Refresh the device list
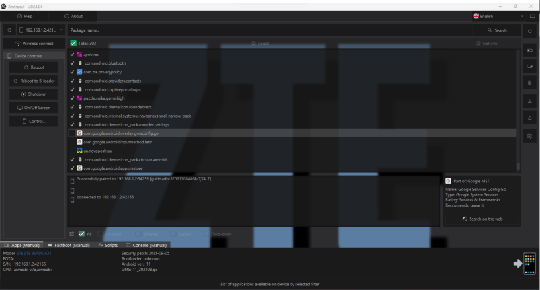This screenshot has height=290, width=540. point(9,30)
